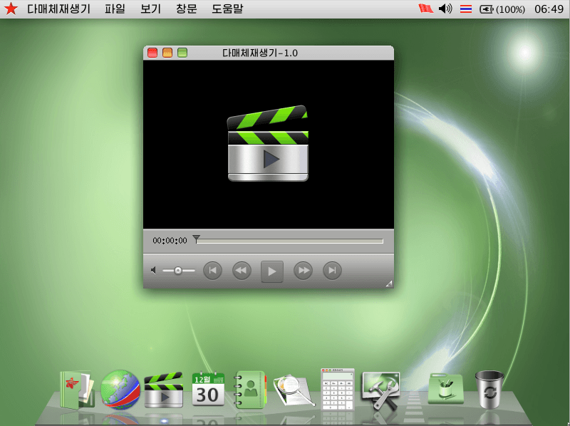
Task: Open the 보기 menu
Action: 150,9
